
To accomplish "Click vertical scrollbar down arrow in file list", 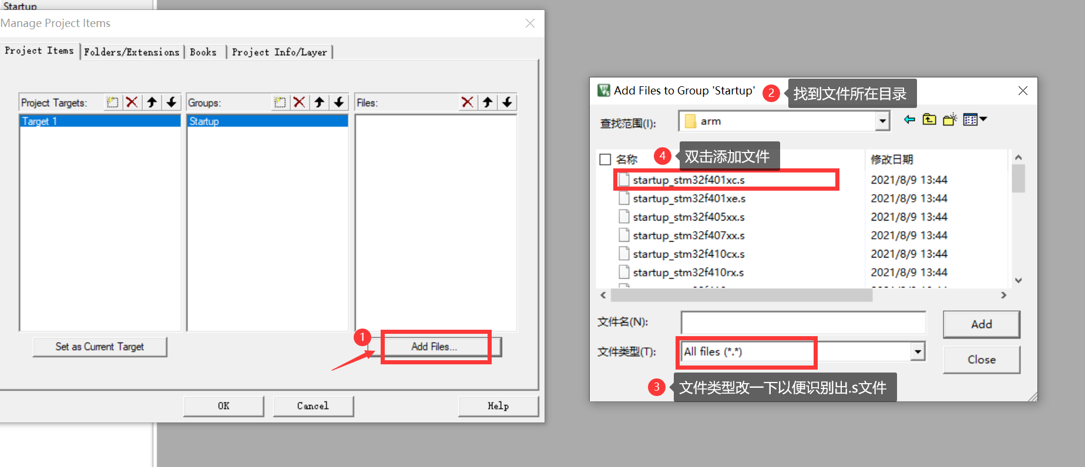I will pyautogui.click(x=1019, y=280).
